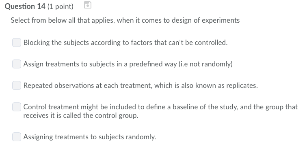Click the label text 'Assigning treatments to subjects randomly.'
Image resolution: width=307 pixels, height=149 pixels.
pyautogui.click(x=90, y=137)
